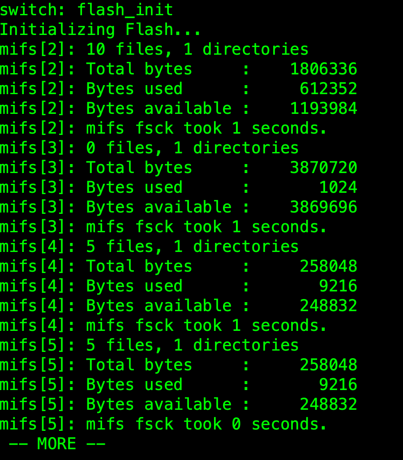Click mifs[5] bytes available value 248832
Viewport: 403px width, 460px height.
coord(328,404)
